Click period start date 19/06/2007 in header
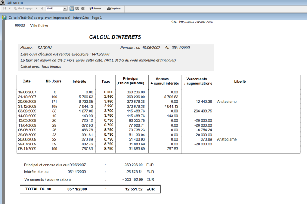 point(151,48)
